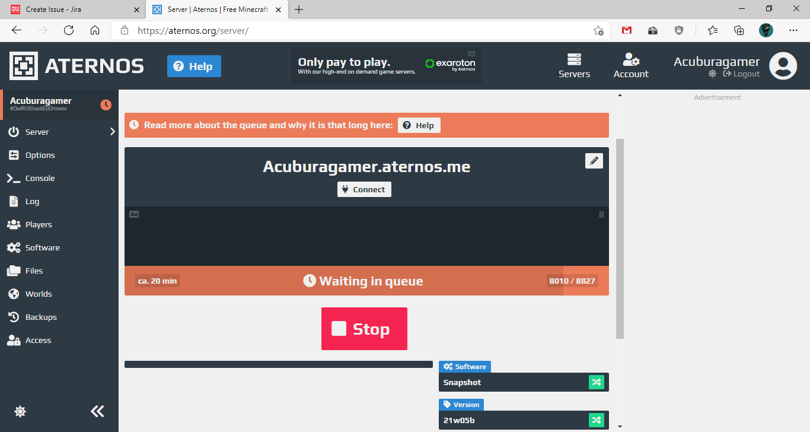810x432 pixels.
Task: Click the Acuburagamer.aternos.me server address
Action: click(x=366, y=167)
